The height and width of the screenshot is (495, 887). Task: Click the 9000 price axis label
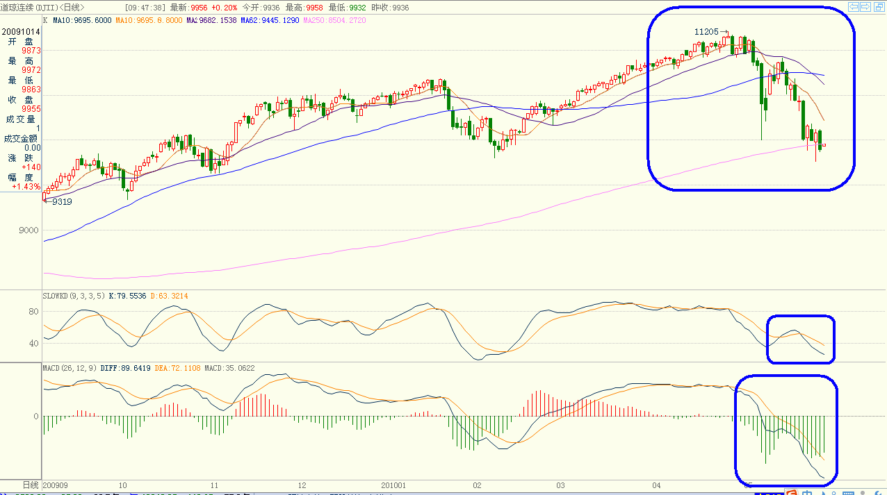(30, 230)
